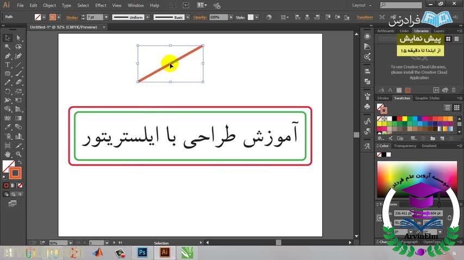Enable Draw Inside mode

pyautogui.click(x=20, y=194)
